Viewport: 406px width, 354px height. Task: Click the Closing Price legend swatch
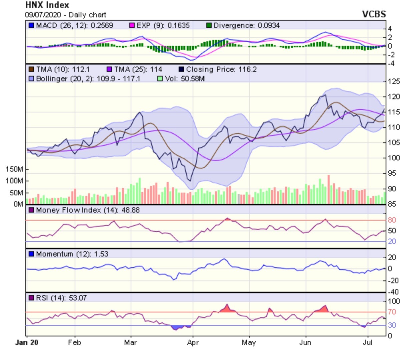[181, 70]
